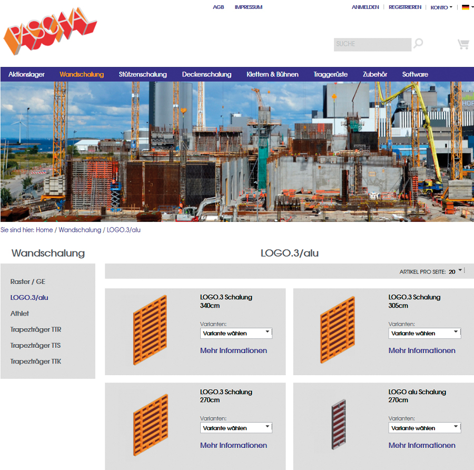
Task: Open variant dropdown for LOGO alu Schalung
Action: point(424,428)
